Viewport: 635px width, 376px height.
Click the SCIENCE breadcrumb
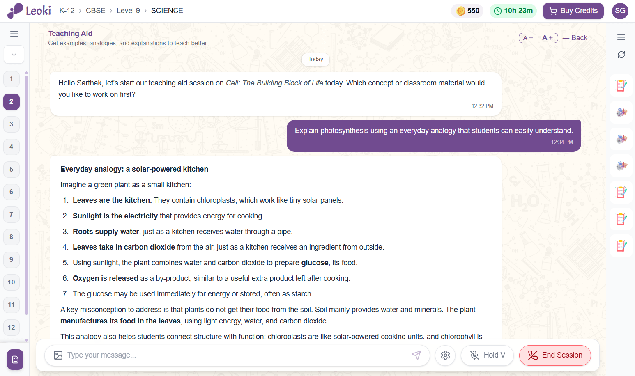pos(167,11)
